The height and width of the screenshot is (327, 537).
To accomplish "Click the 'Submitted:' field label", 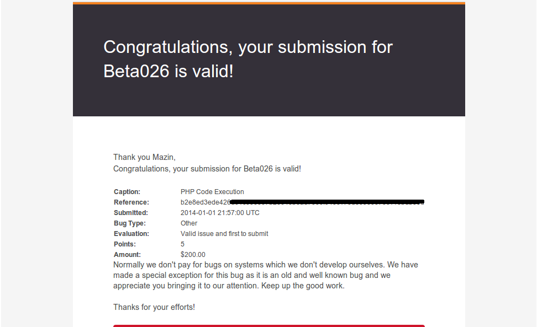I will coord(131,212).
